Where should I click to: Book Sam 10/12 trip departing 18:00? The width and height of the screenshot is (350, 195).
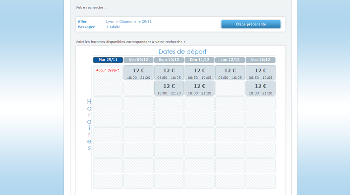[169, 88]
